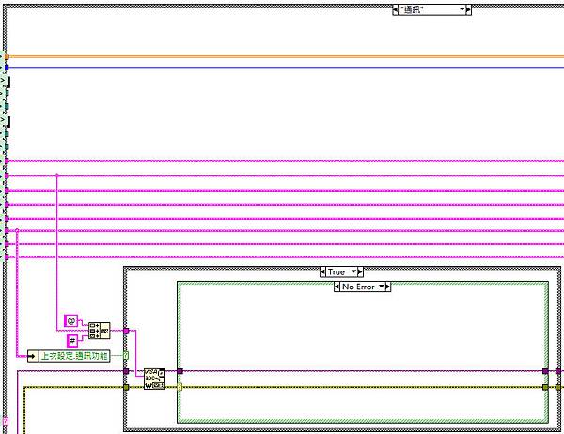This screenshot has width=564, height=434.
Task: Click the "通訊" case selector label text
Action: [x=413, y=10]
